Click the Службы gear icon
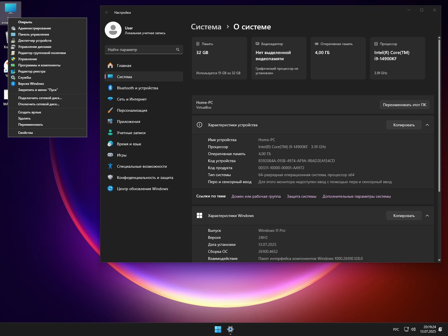The height and width of the screenshot is (336, 448). tap(13, 78)
